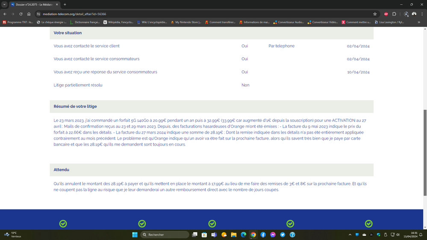Open volume control in system tray

pos(398,234)
